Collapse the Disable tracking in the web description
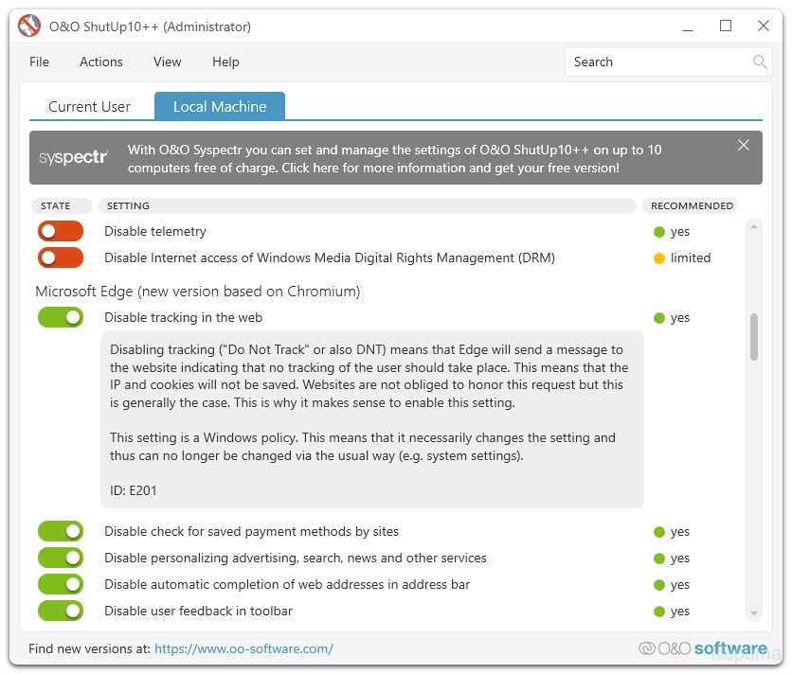792x674 pixels. point(183,318)
